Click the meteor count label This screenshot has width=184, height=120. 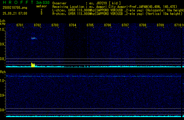point(41,6)
